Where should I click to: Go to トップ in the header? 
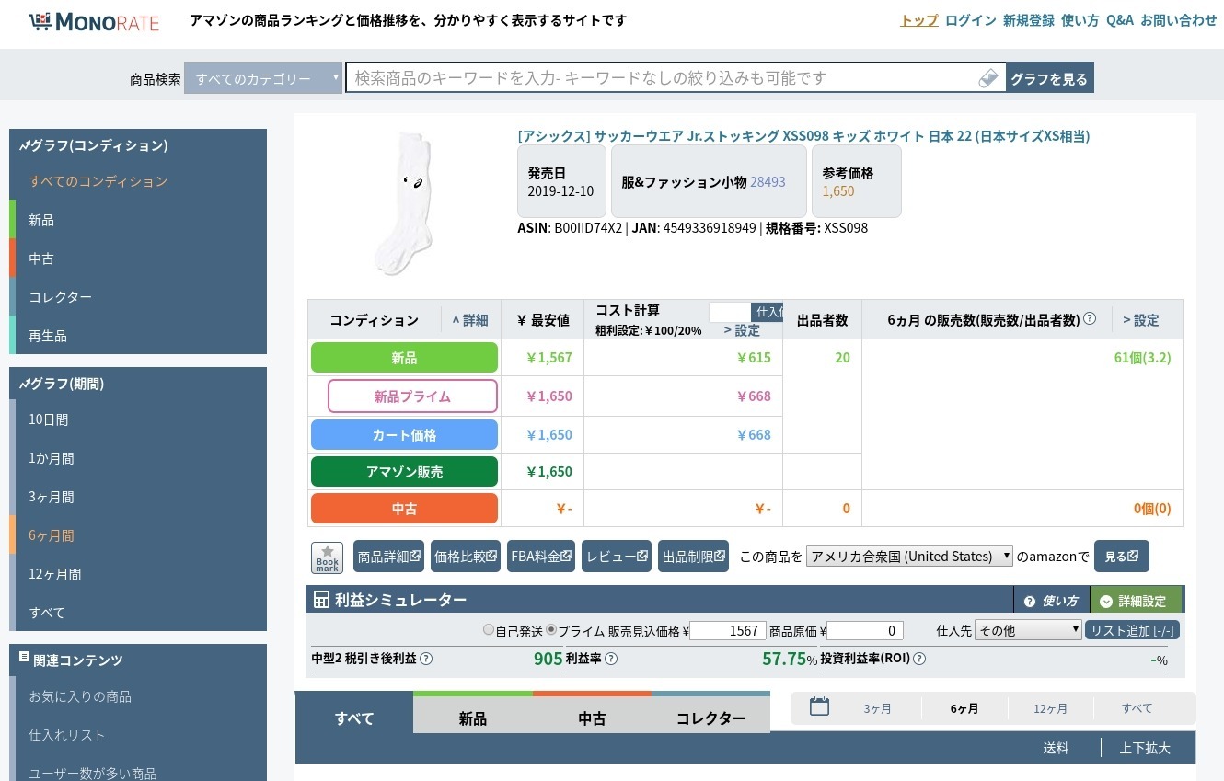pos(919,20)
